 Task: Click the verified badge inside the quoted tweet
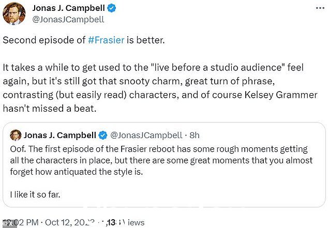tap(103, 135)
